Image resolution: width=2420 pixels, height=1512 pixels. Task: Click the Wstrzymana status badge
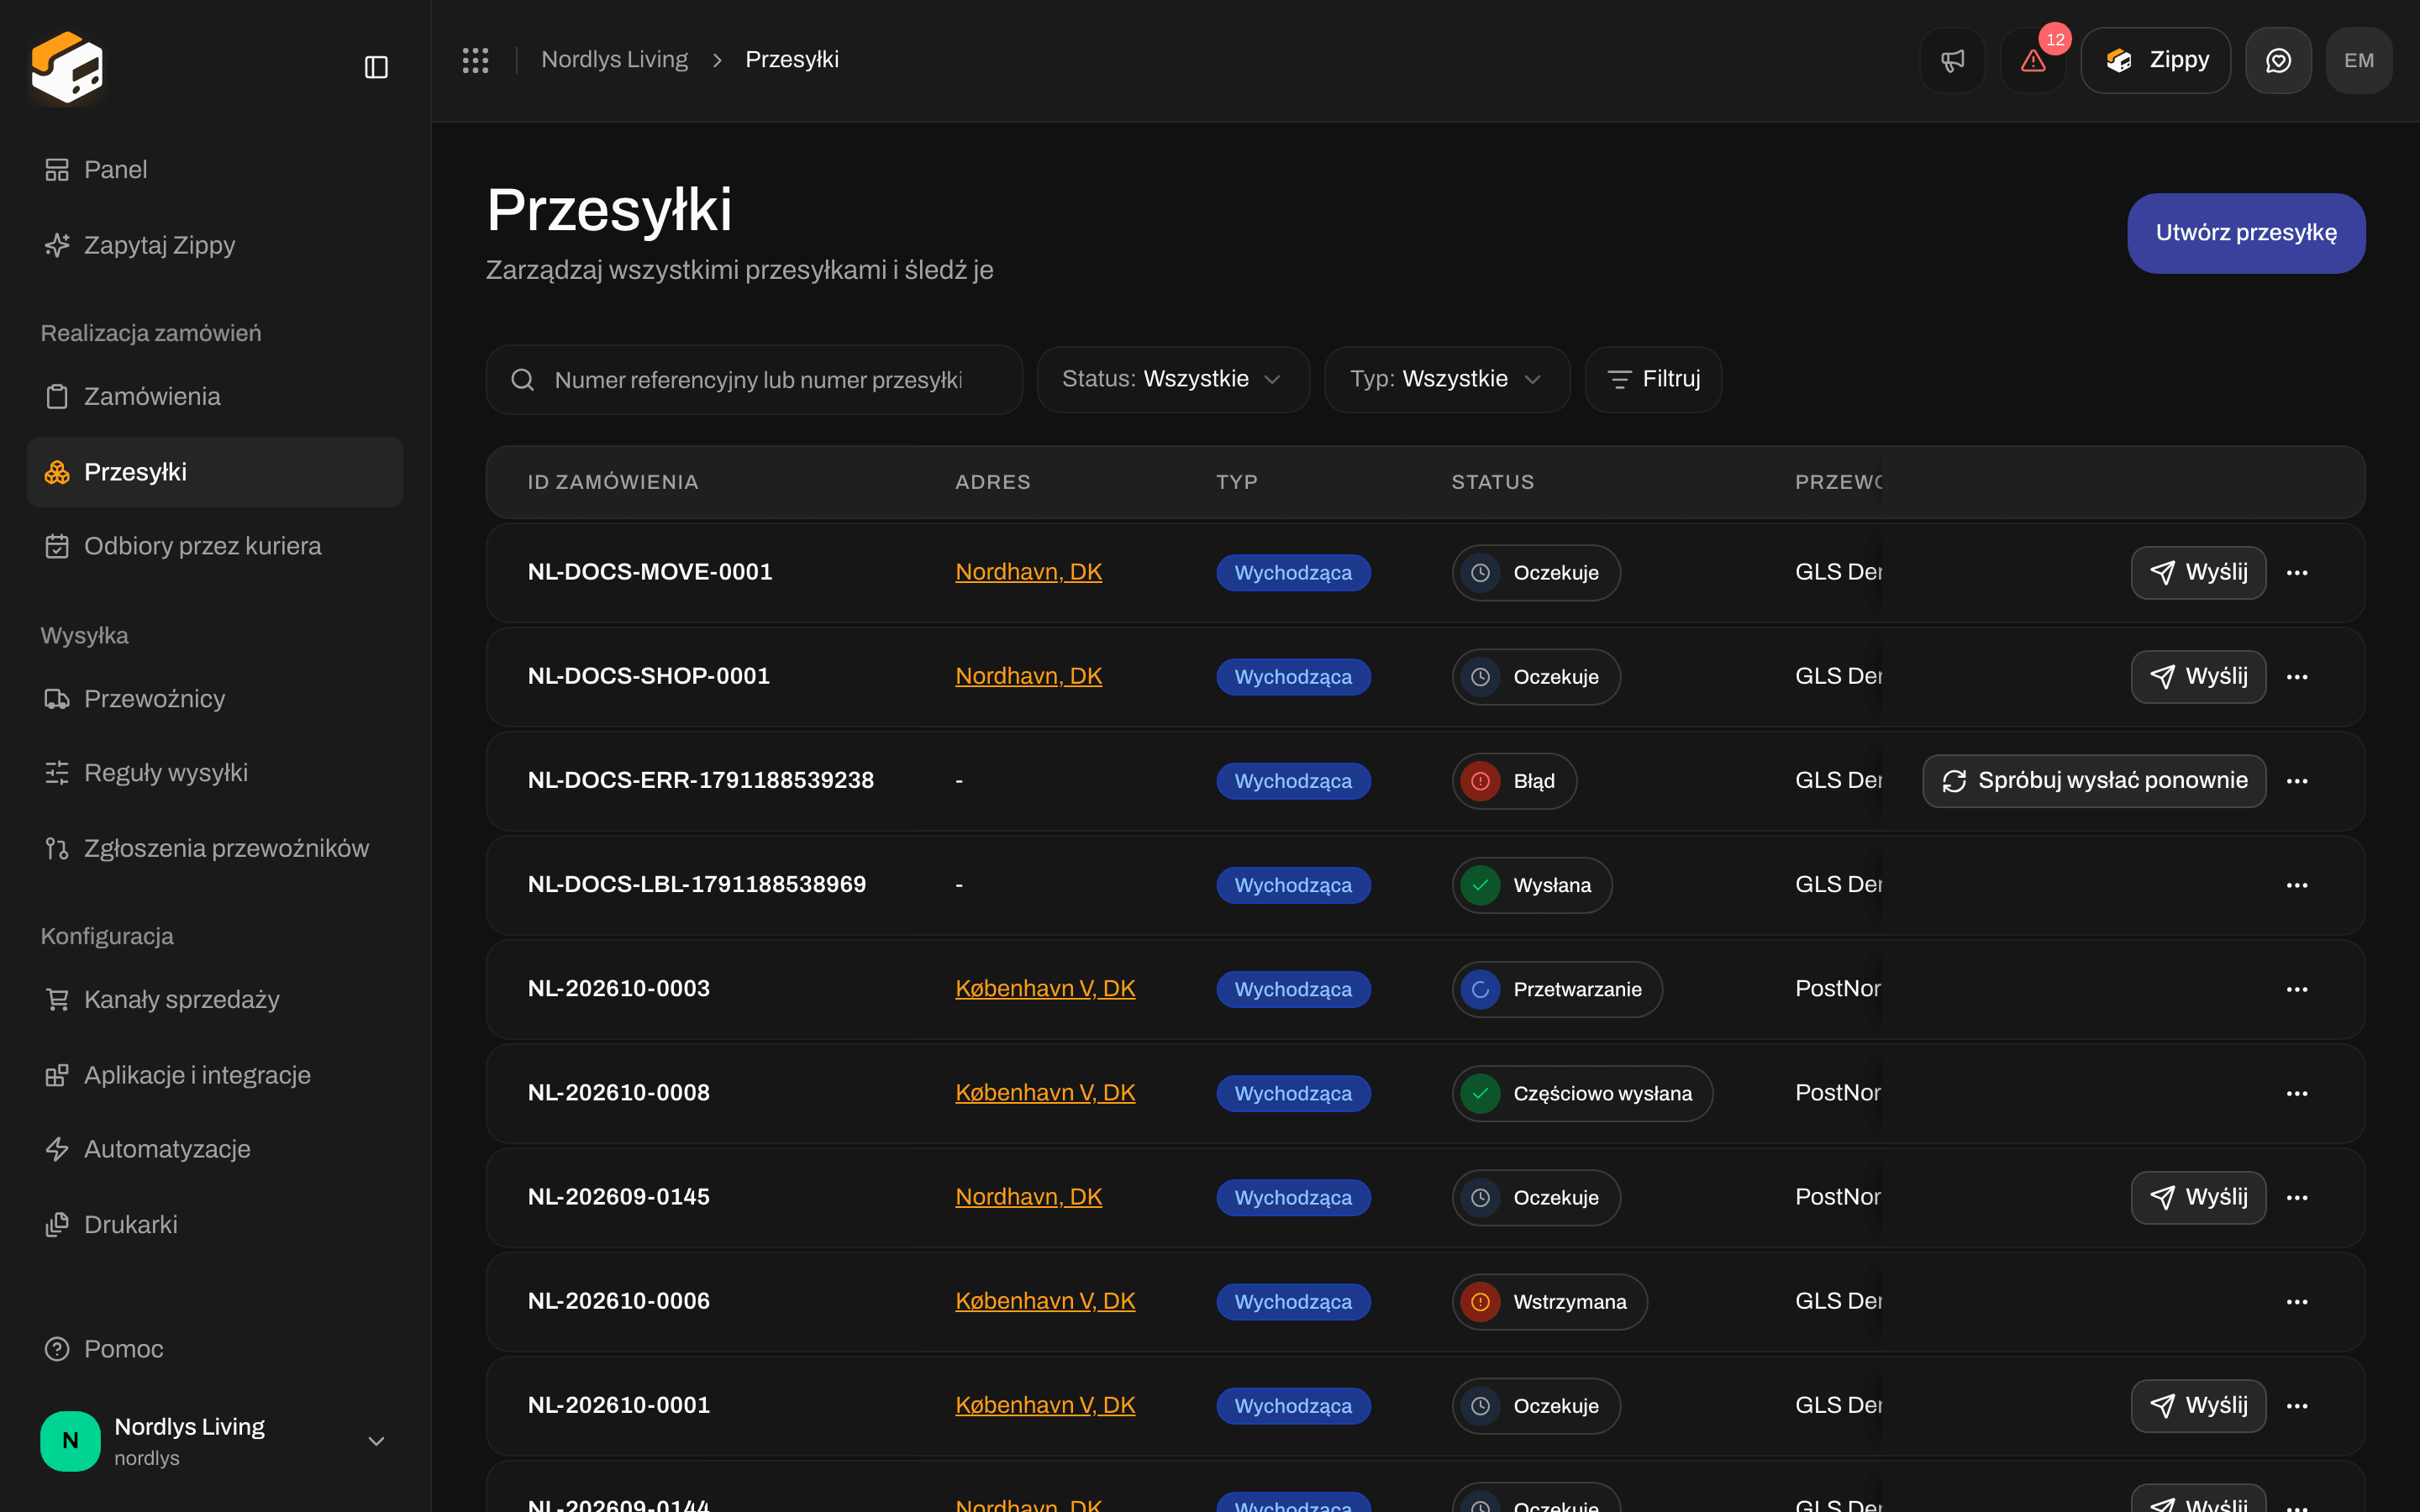click(x=1549, y=1301)
